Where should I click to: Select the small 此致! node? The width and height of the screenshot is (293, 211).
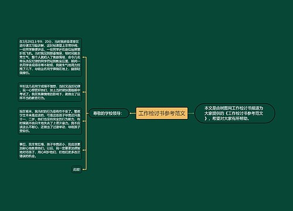point(77,169)
